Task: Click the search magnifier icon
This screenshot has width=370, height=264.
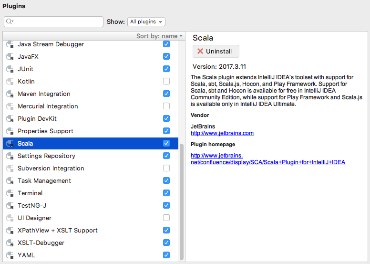Action: pos(10,21)
